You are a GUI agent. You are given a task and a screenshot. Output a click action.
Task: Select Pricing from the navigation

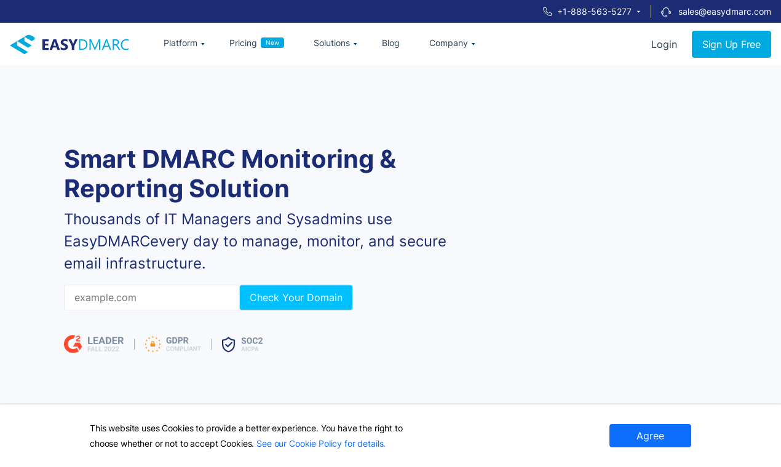tap(243, 43)
